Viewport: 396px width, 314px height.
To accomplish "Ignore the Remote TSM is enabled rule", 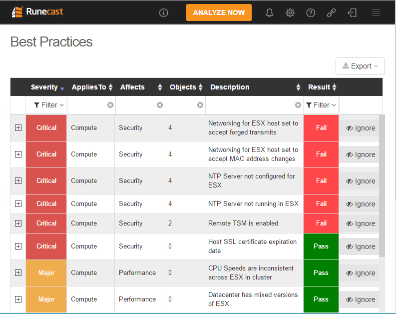I will (x=360, y=223).
